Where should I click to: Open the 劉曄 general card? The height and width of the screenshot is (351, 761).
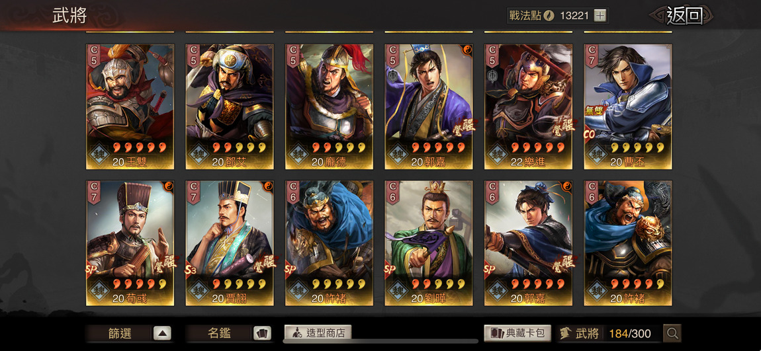click(429, 243)
